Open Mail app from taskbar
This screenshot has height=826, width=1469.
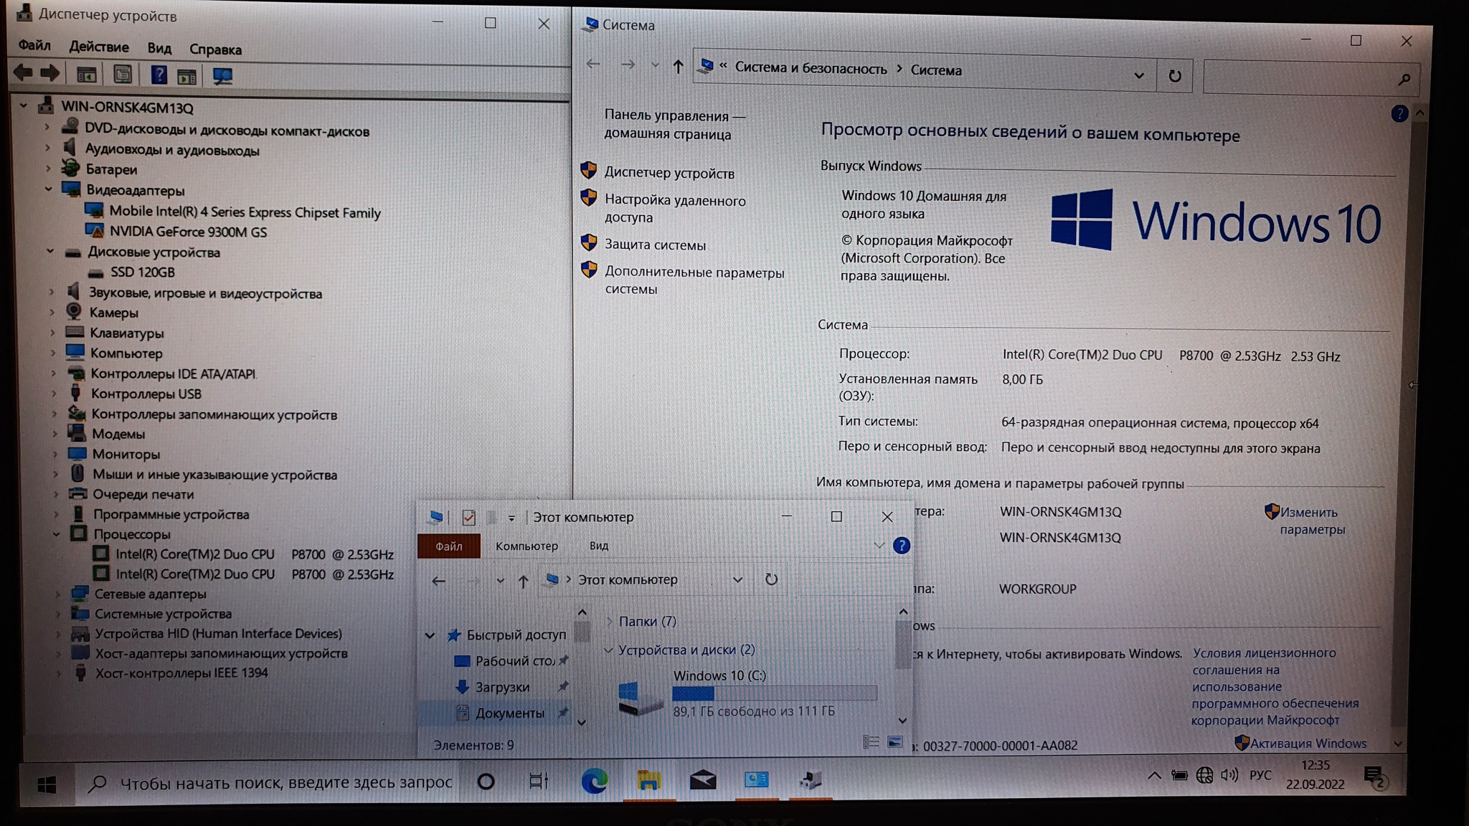tap(703, 780)
